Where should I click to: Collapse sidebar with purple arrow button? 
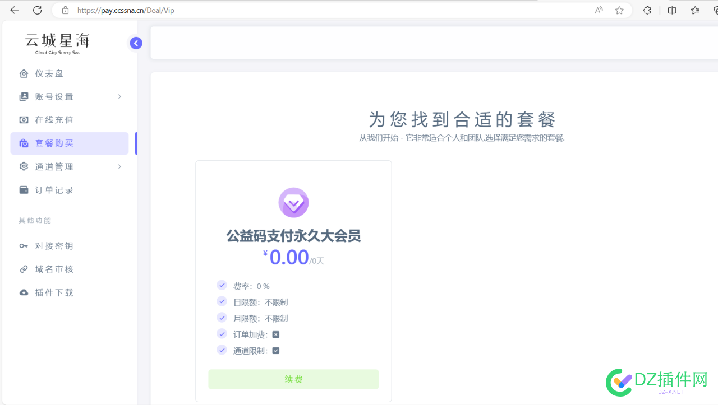click(136, 43)
